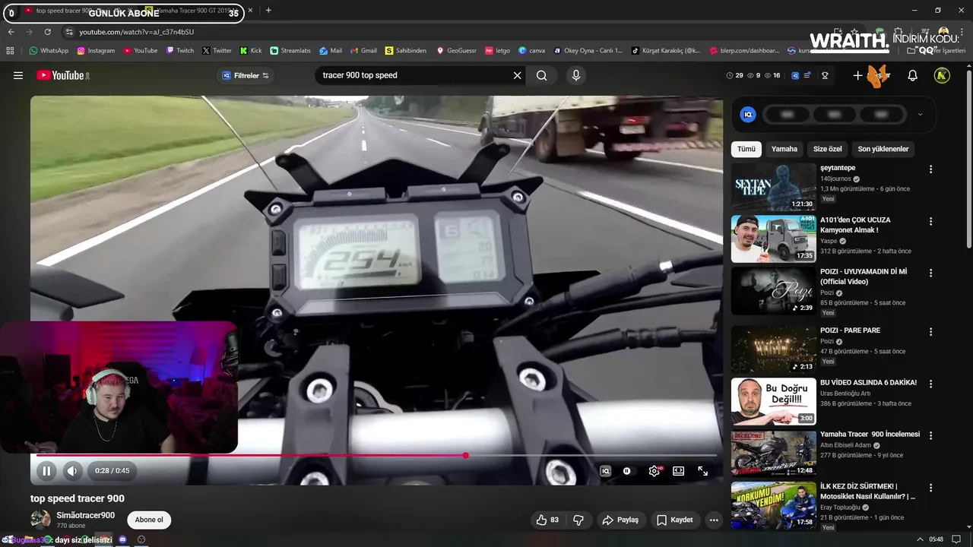Open the Kick bookmark
The image size is (973, 547).
(x=251, y=51)
